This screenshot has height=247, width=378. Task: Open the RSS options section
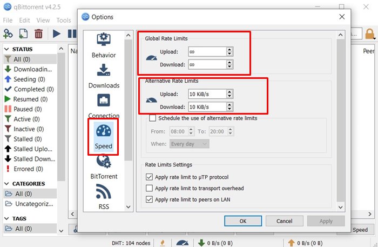click(104, 197)
